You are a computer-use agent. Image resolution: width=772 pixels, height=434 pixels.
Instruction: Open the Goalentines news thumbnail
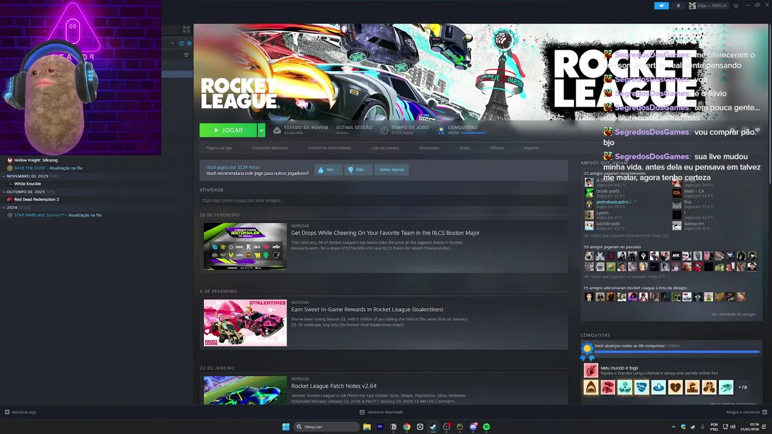(245, 322)
